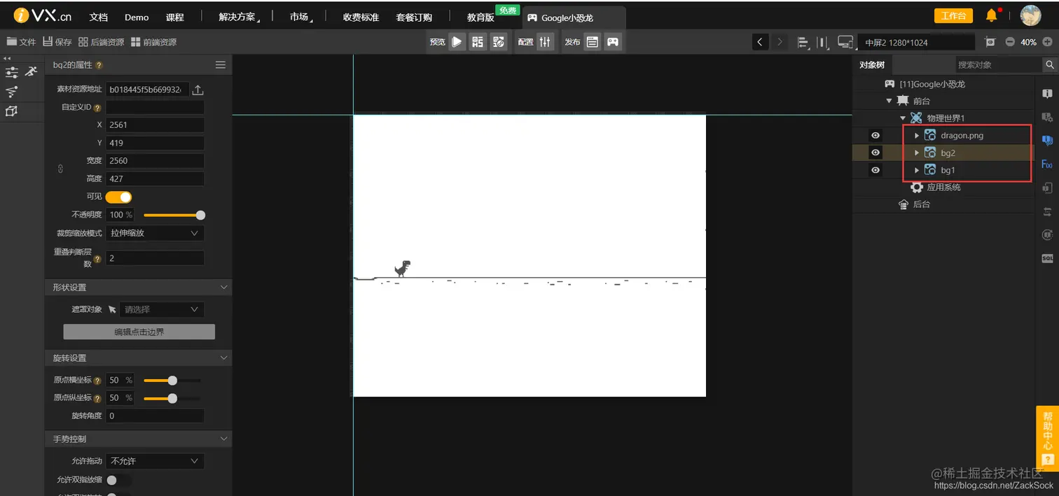
Task: Click the help question mark beside bg2的属性
Action: (99, 65)
